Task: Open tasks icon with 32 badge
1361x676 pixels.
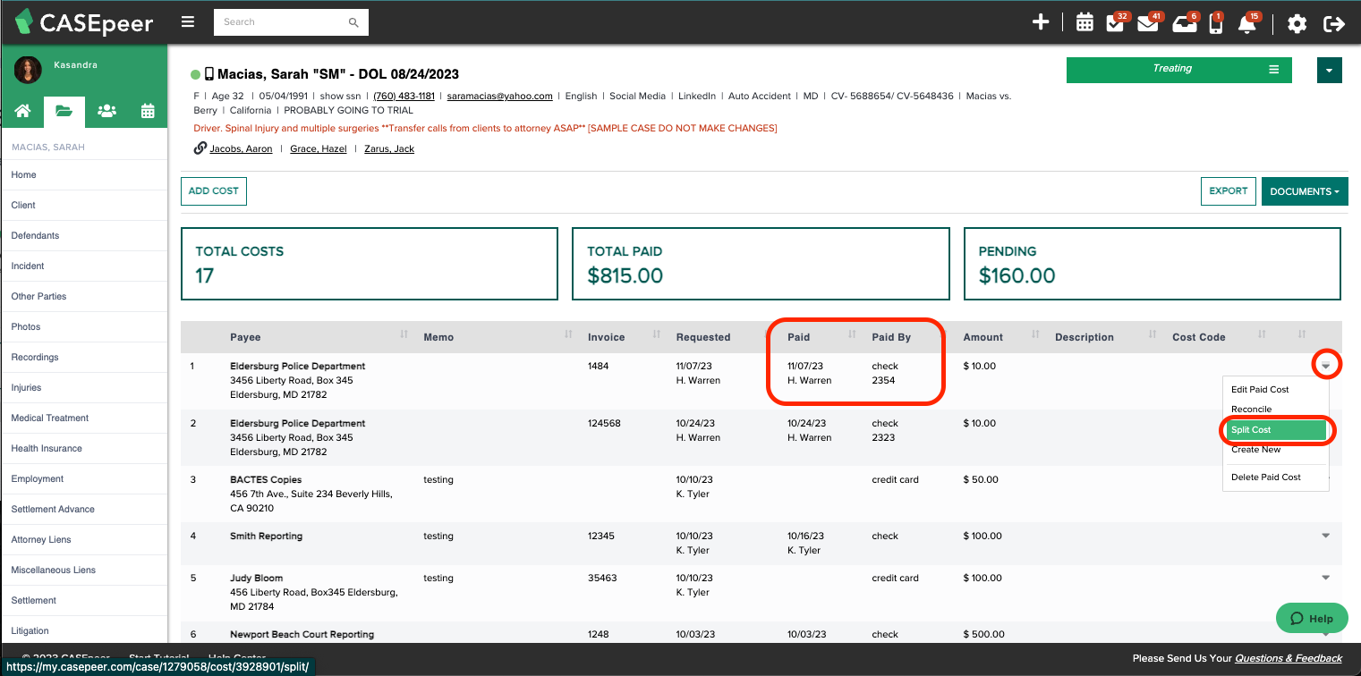Action: pyautogui.click(x=1117, y=22)
